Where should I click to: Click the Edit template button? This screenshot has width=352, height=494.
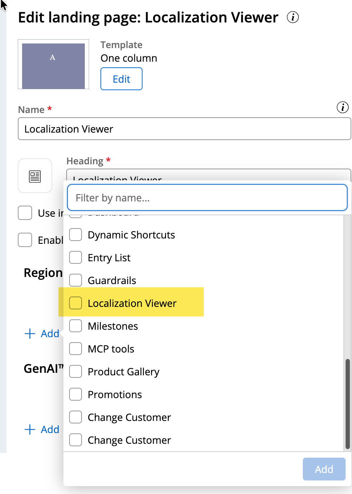pos(121,79)
